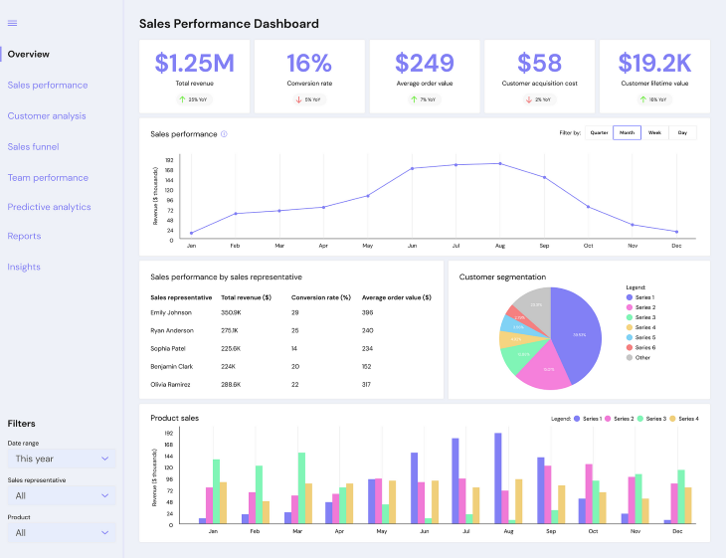Select the Month filter option
The width and height of the screenshot is (726, 558).
point(627,133)
